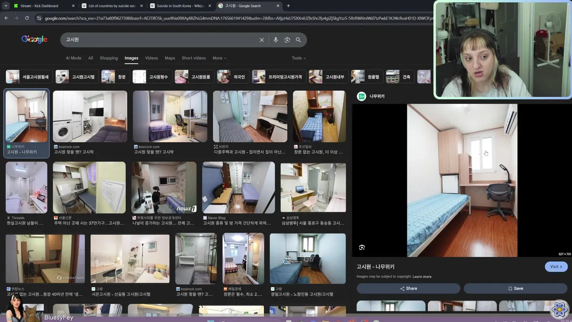The width and height of the screenshot is (572, 322).
Task: Reload the page with refresh icon
Action: pos(27,18)
